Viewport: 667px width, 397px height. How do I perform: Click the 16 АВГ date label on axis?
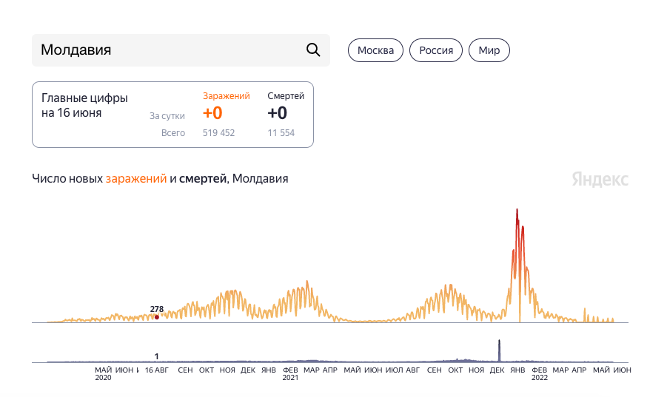point(158,370)
